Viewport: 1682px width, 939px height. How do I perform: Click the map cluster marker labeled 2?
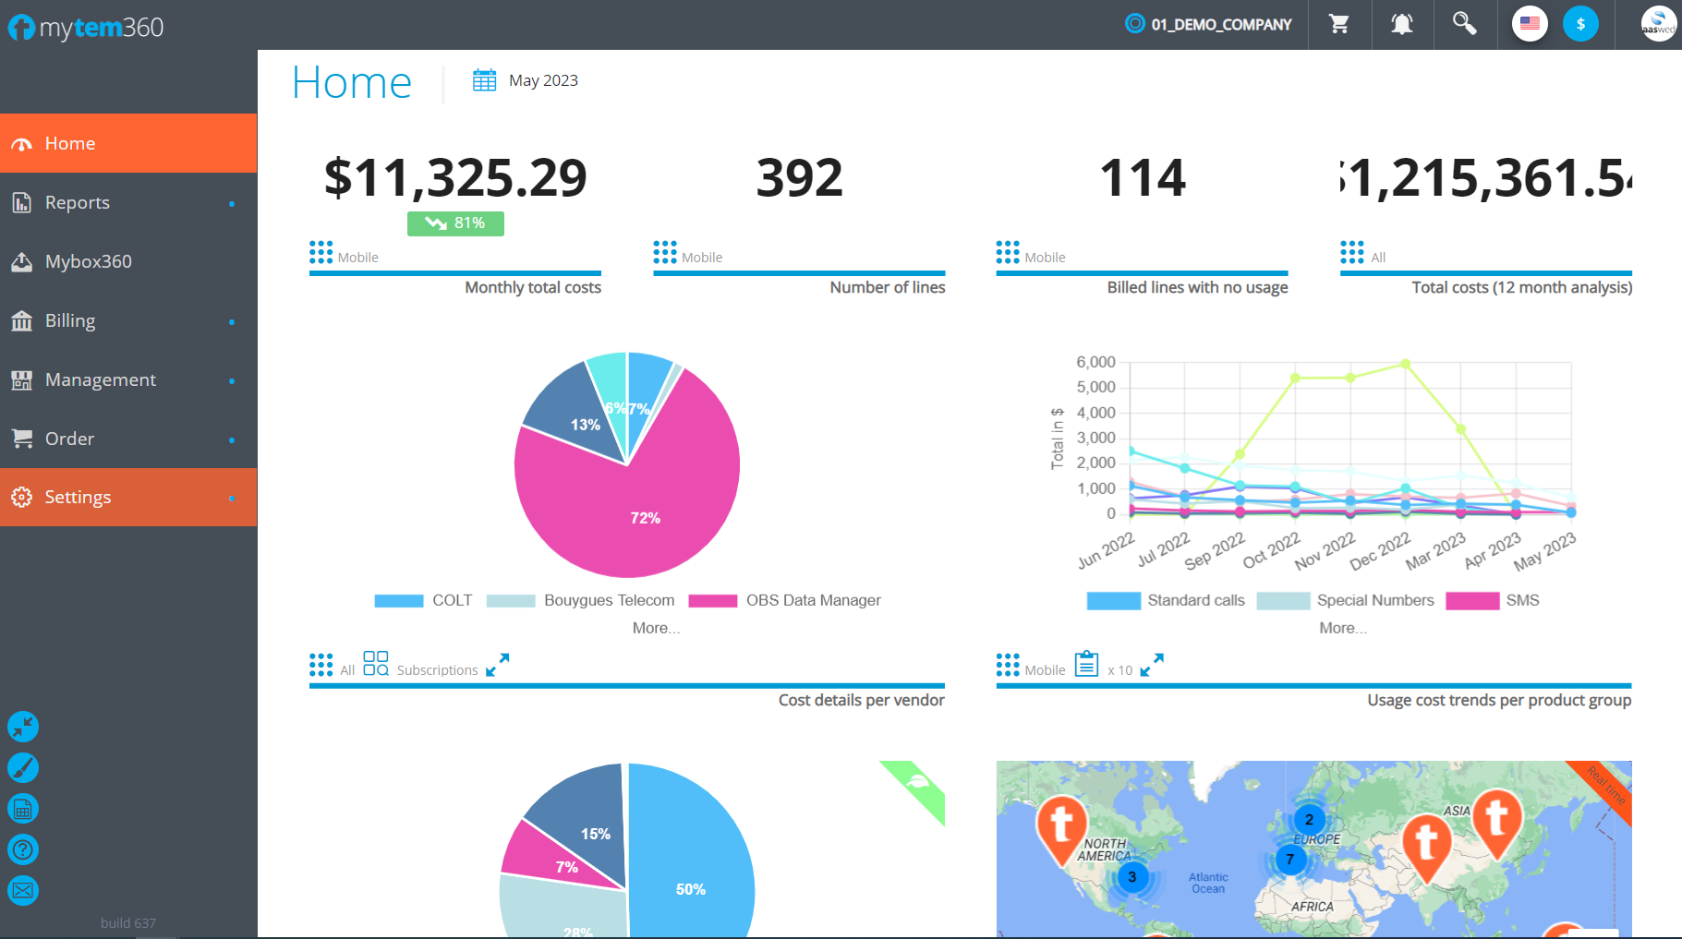coord(1309,819)
